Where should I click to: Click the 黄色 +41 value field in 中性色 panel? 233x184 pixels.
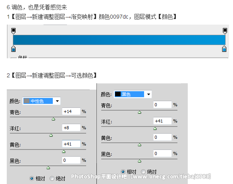click(71, 144)
